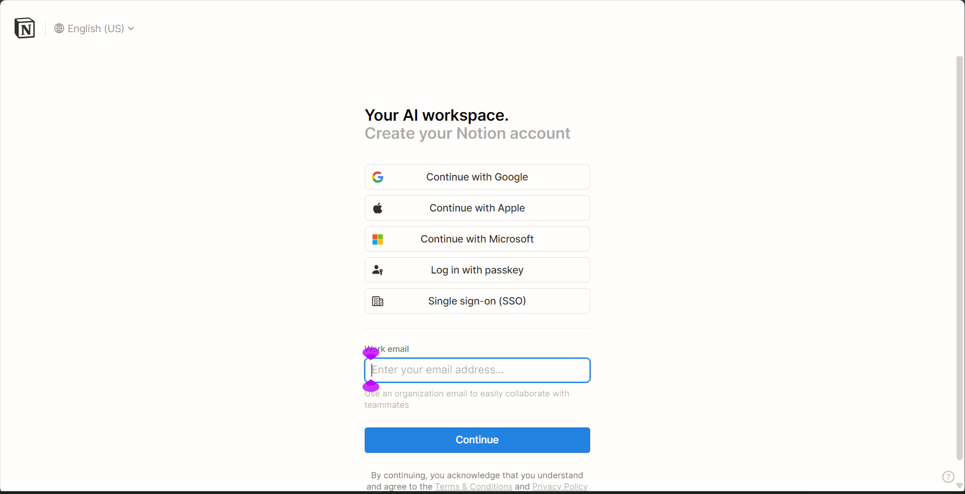Click the 'Your AI workspace.' heading
The image size is (965, 494).
coord(437,115)
